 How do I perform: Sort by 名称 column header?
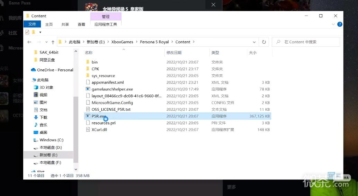pyautogui.click(x=89, y=53)
